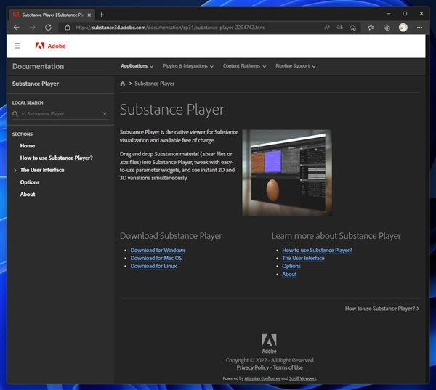Click the Adobe logo in the footer
The width and height of the screenshot is (436, 390).
(269, 344)
